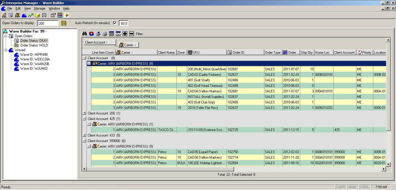
Task: Open the green trend arrow icon in the toolbar
Action: pos(31,15)
